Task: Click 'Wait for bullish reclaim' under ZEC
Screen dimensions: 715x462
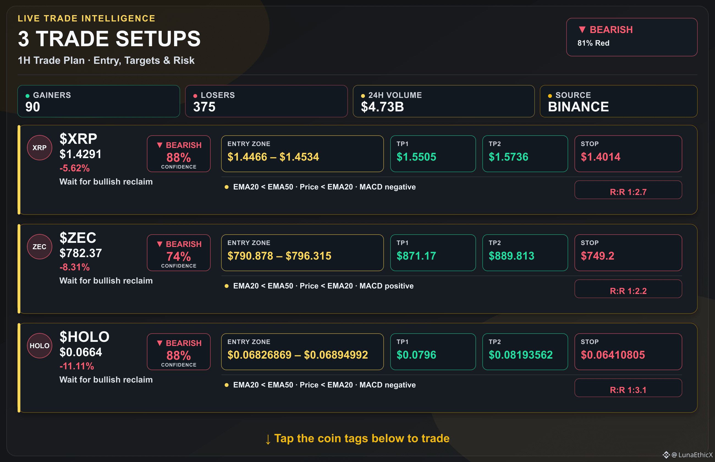Action: (x=106, y=281)
